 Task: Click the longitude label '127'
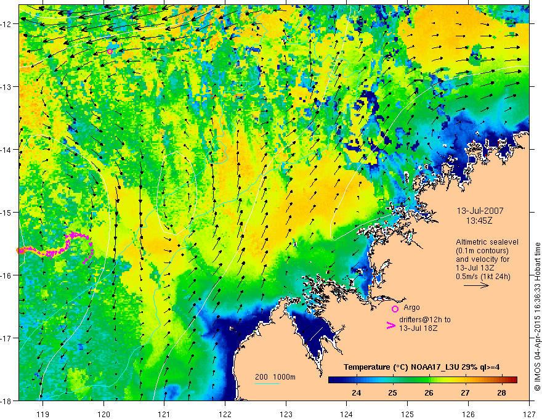[x=529, y=414]
